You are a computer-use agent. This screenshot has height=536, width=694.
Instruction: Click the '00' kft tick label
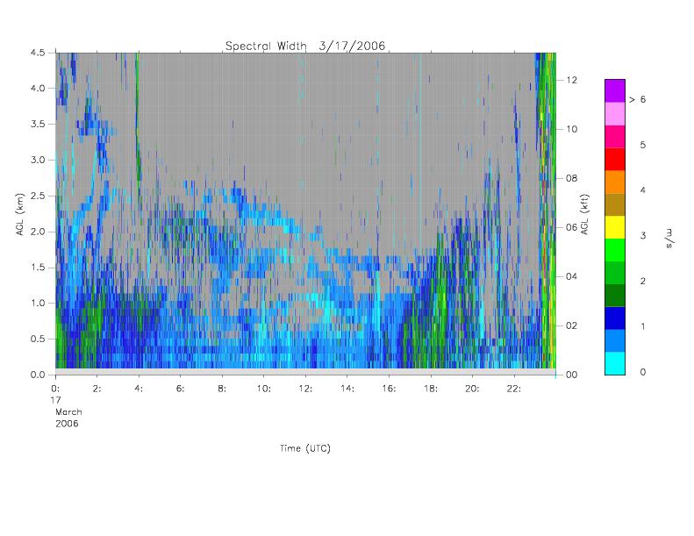(x=571, y=375)
